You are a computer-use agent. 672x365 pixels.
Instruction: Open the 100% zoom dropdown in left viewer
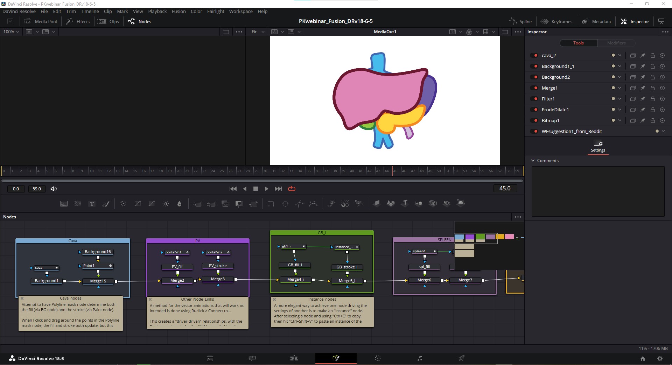12,31
